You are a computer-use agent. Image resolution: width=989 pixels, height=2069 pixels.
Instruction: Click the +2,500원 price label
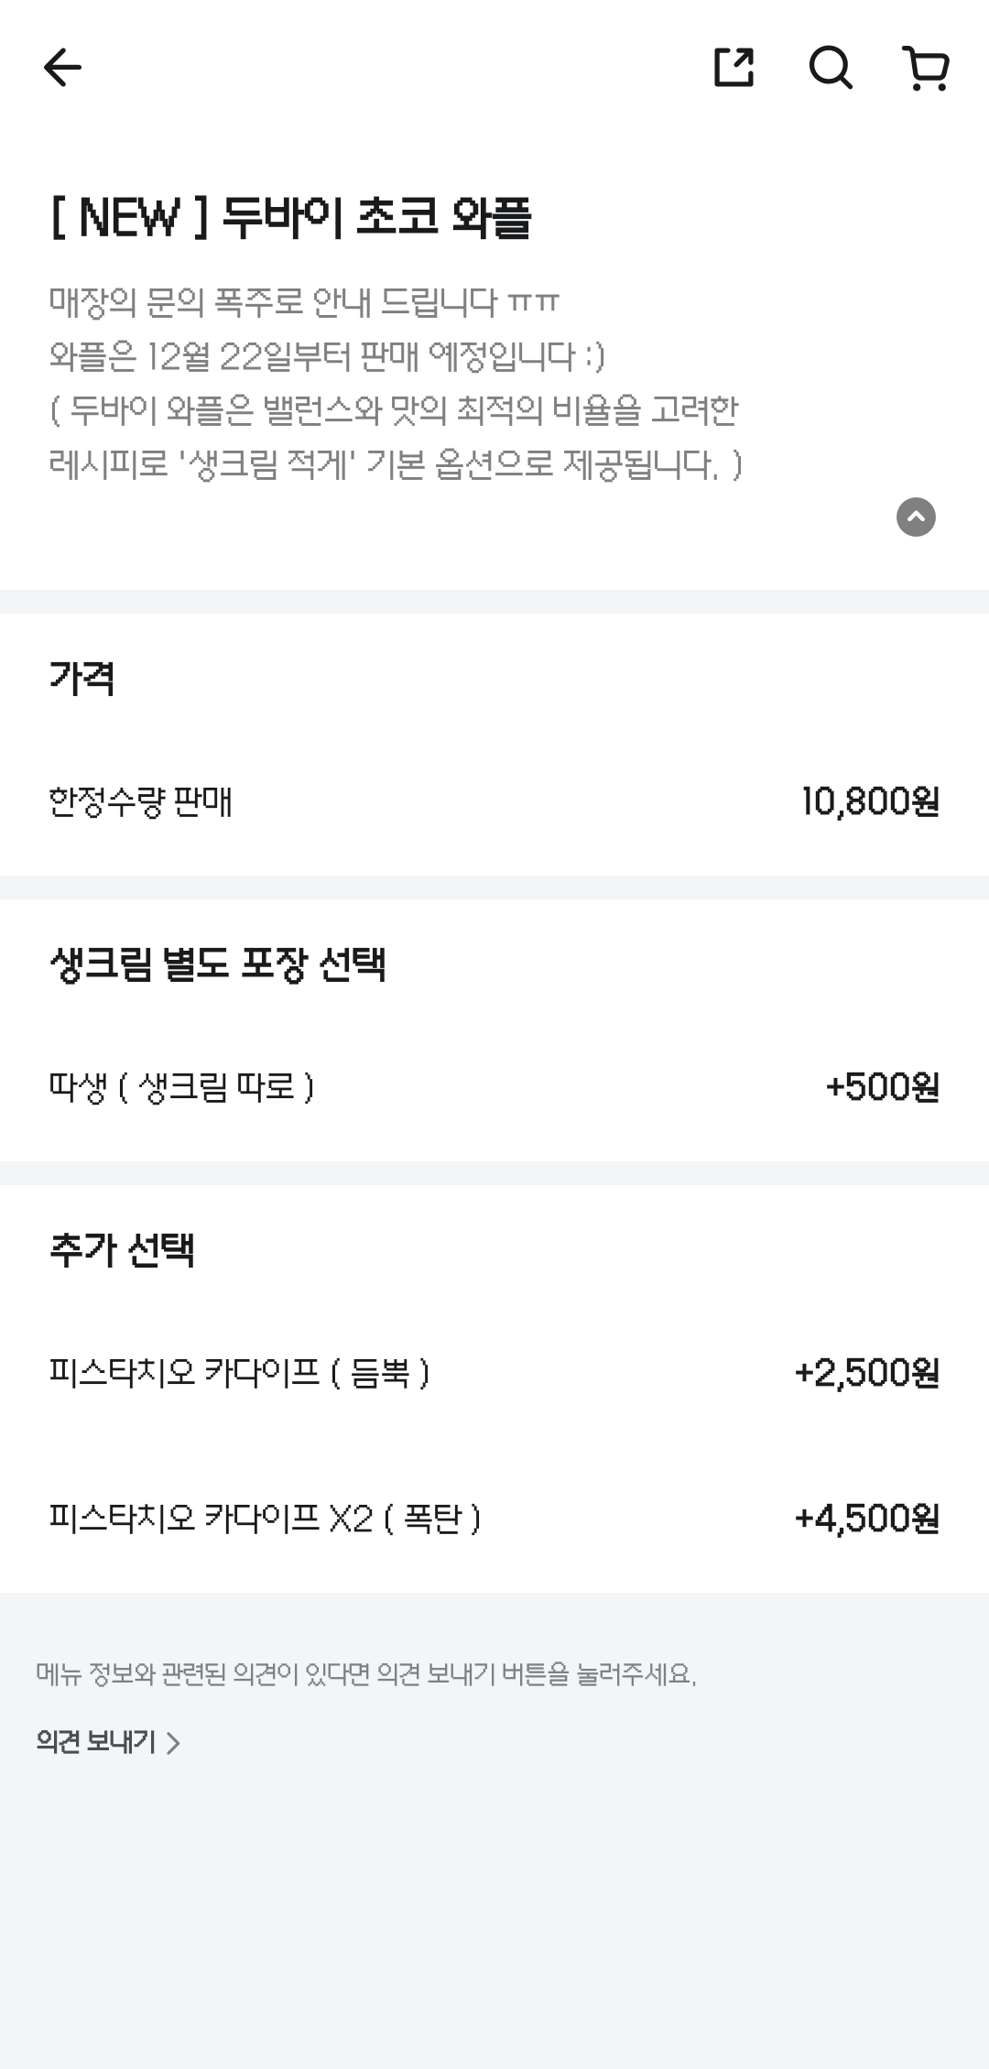[x=866, y=1373]
